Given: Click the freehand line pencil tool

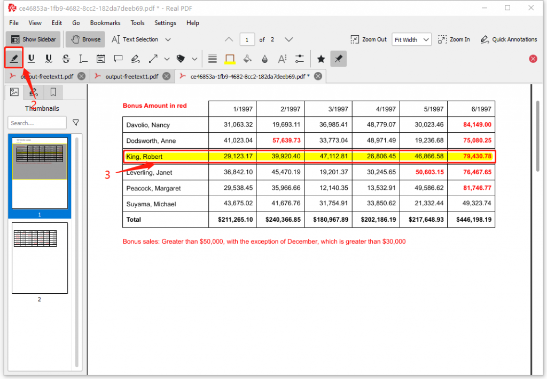Looking at the screenshot, I should pos(135,59).
